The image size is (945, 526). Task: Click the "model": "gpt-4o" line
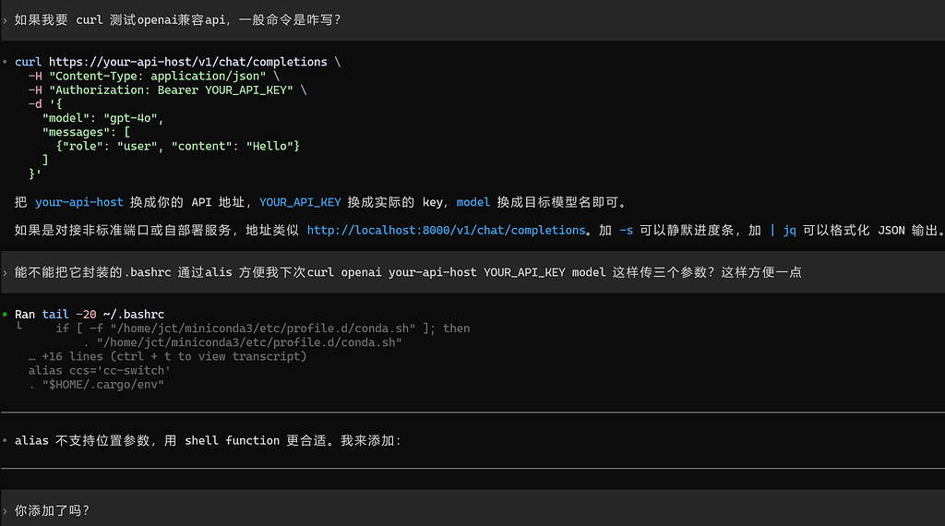[103, 118]
